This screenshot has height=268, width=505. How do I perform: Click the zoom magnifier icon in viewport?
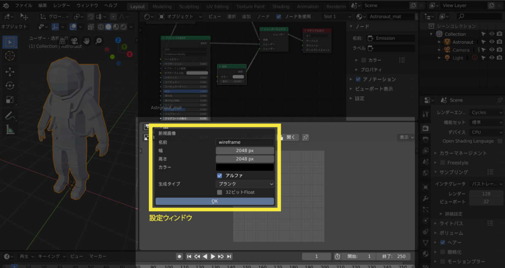pyautogui.click(x=98, y=41)
